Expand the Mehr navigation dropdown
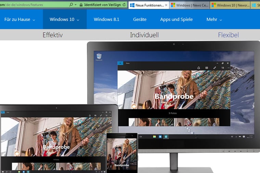This screenshot has width=260, height=173. [x=214, y=19]
